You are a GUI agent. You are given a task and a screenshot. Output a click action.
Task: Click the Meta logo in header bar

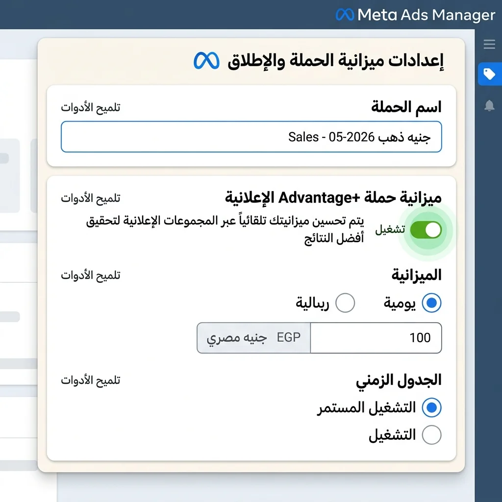345,15
